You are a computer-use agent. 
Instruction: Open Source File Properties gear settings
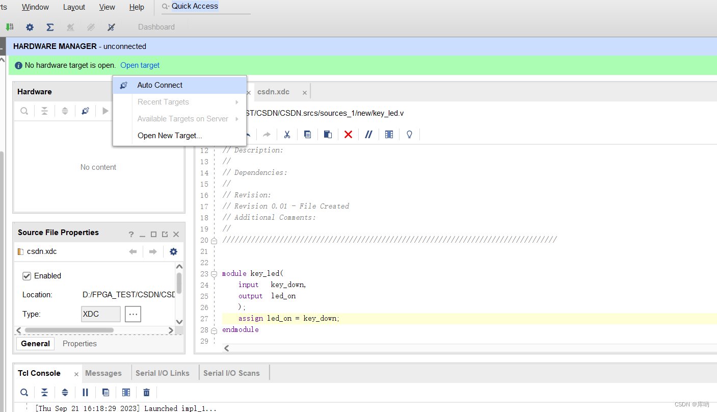tap(173, 251)
